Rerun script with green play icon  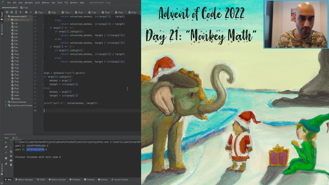point(6,142)
